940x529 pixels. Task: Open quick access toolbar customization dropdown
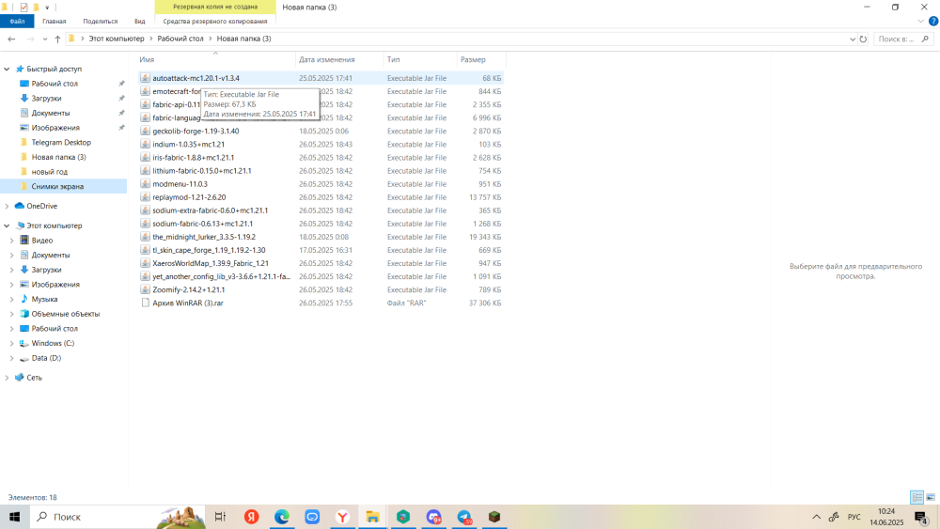[47, 8]
